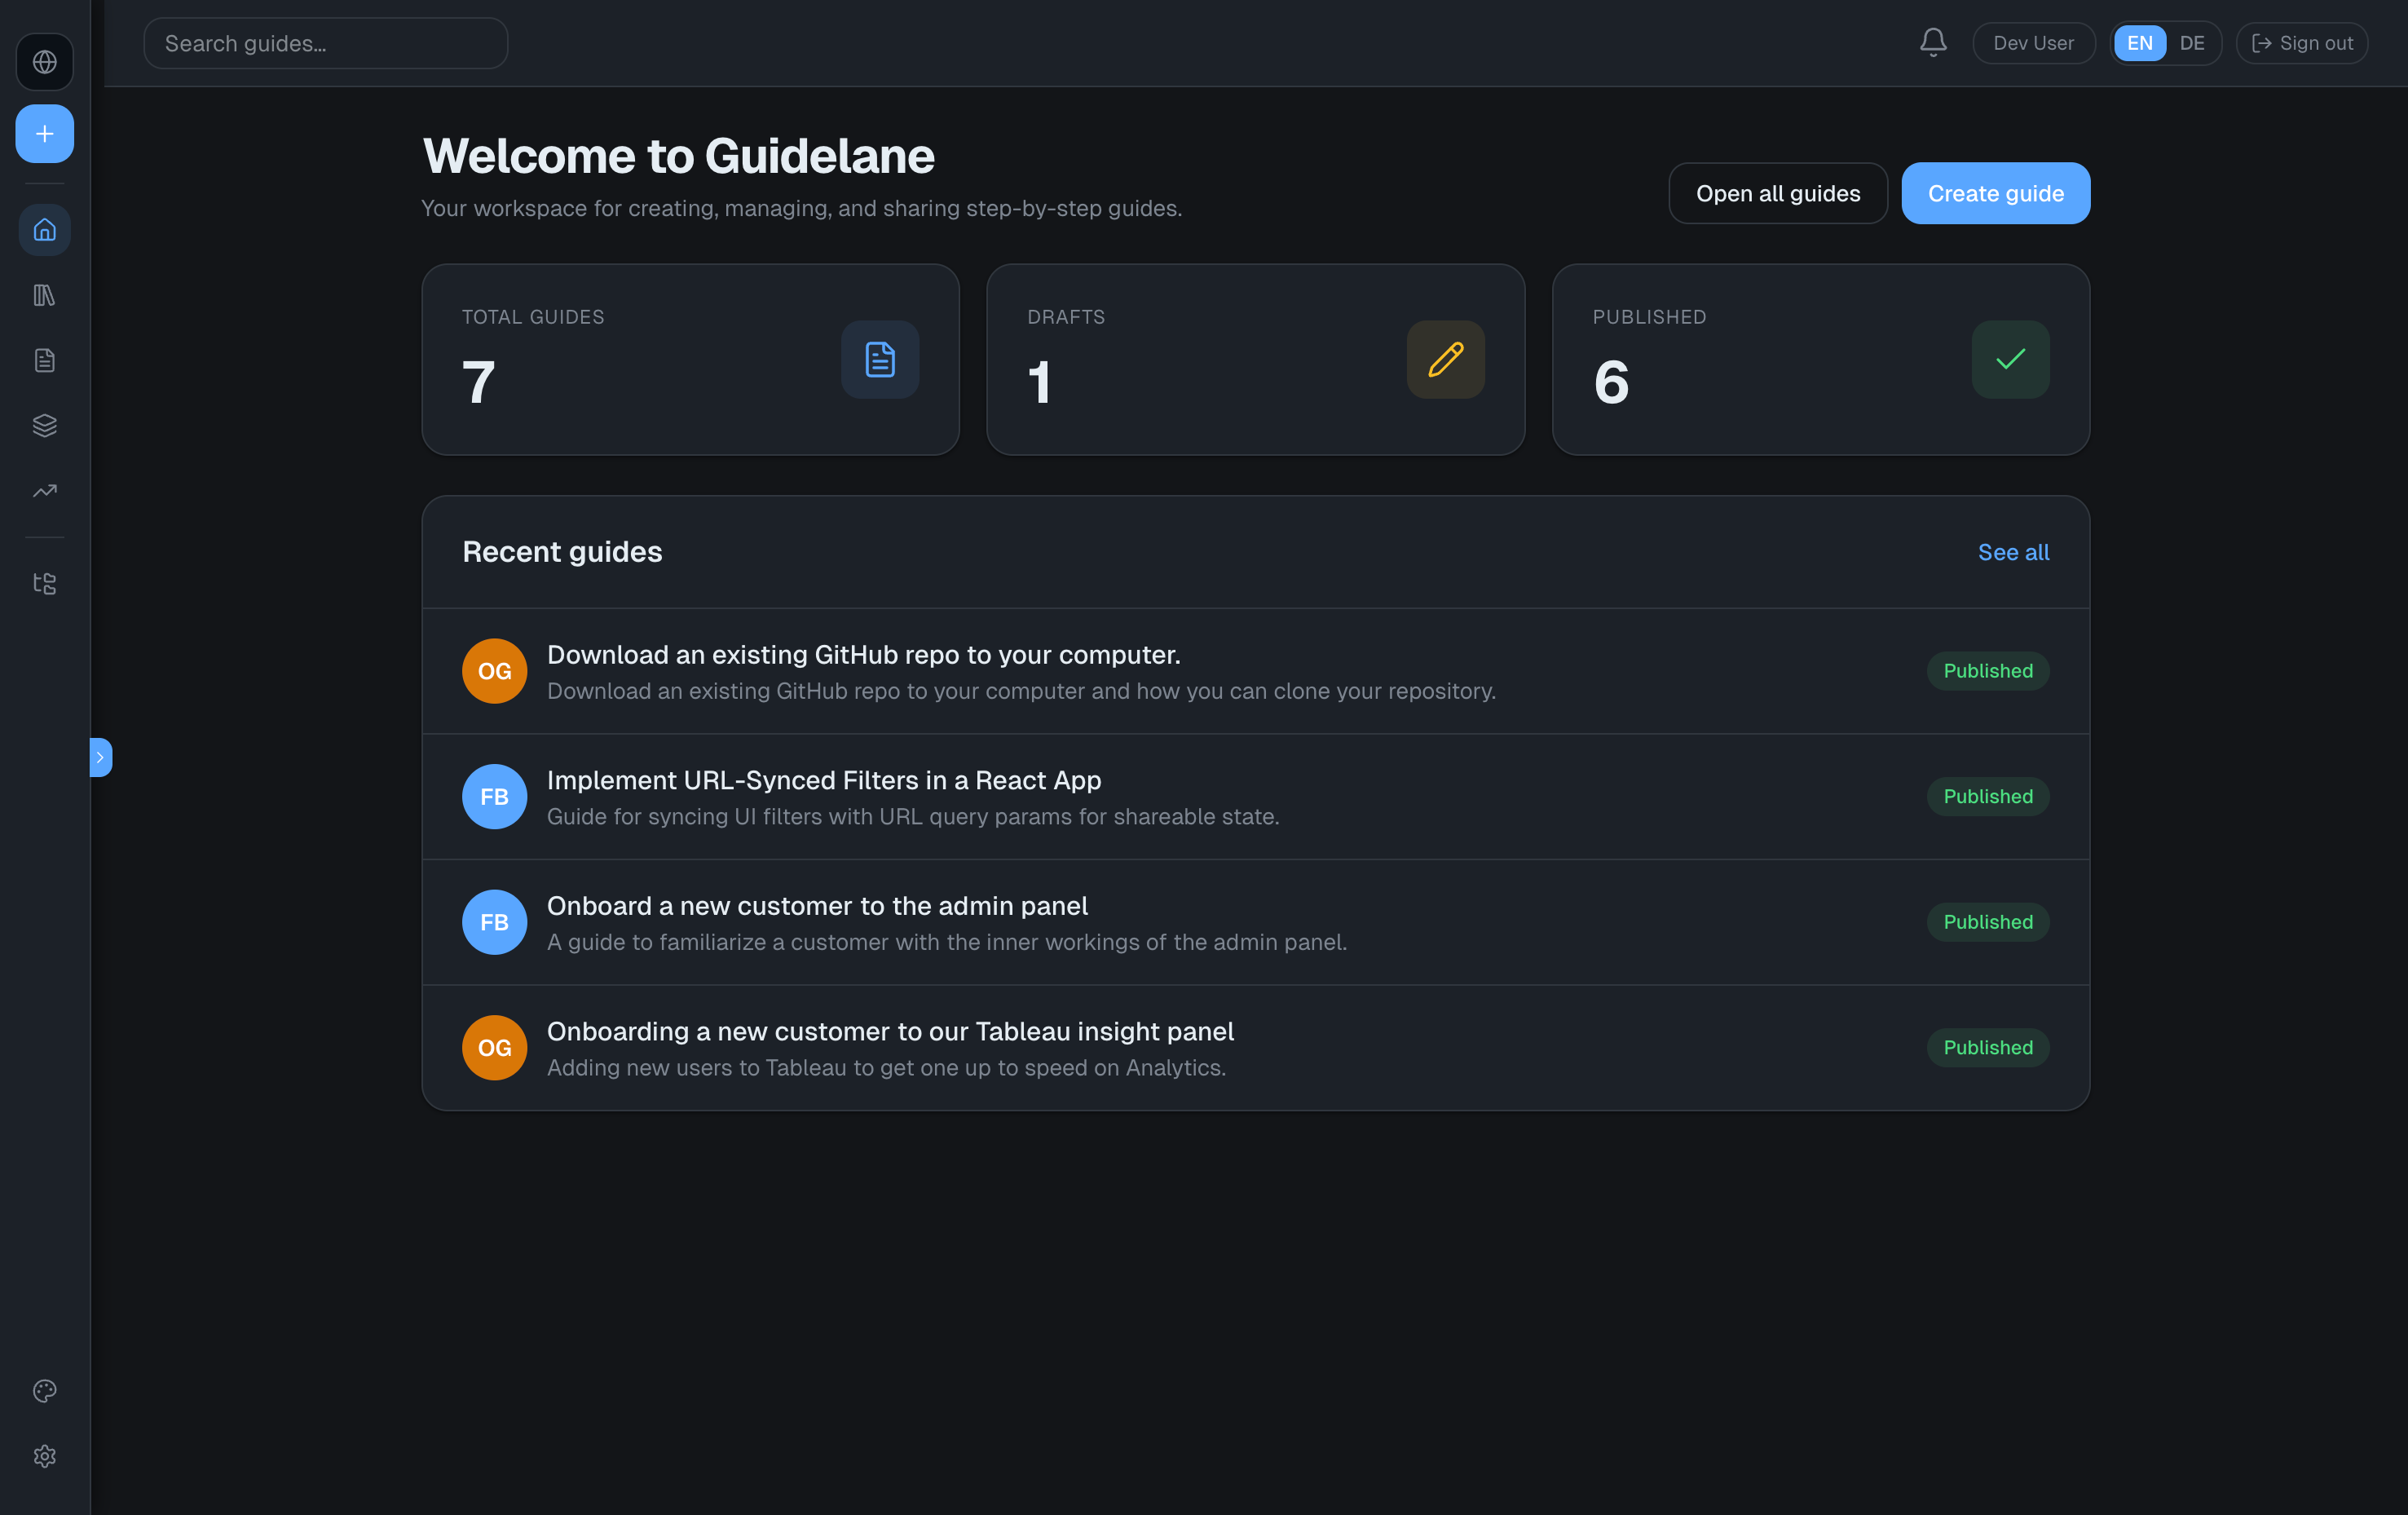
Task: Click the drafts count 1
Action: 1039,382
